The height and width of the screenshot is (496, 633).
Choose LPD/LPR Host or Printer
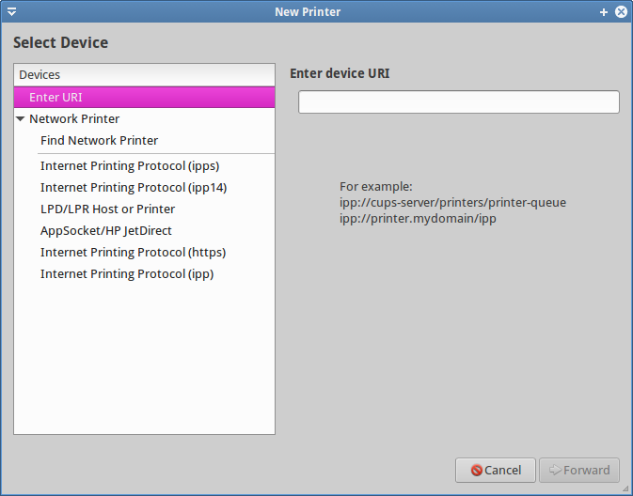click(x=107, y=209)
